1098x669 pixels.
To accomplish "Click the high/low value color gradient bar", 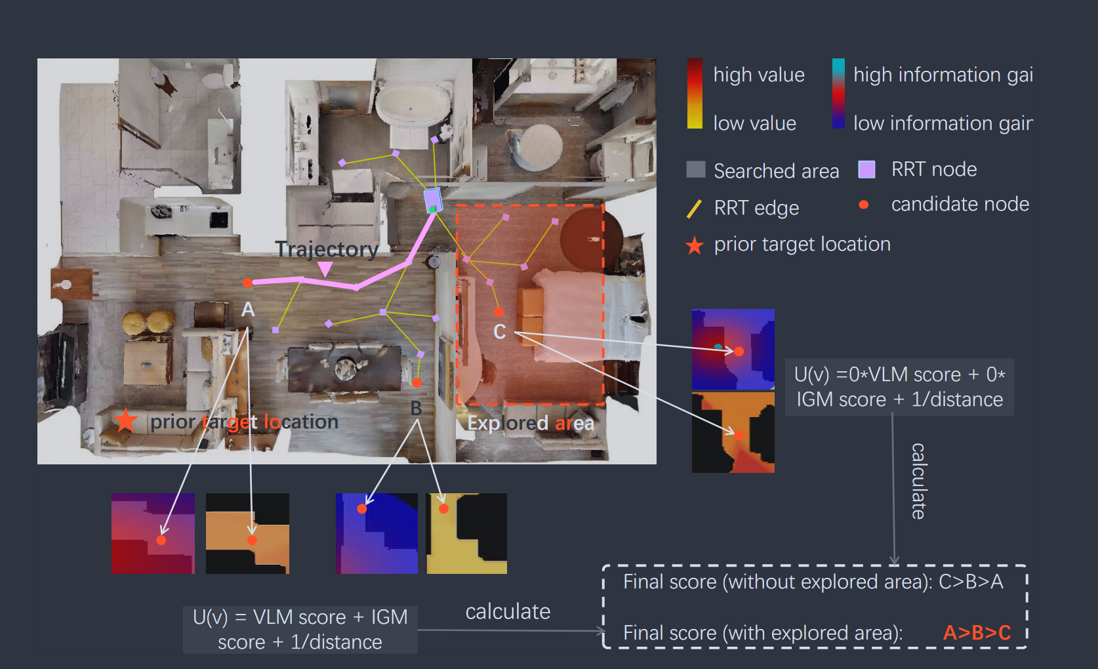I will pyautogui.click(x=695, y=94).
